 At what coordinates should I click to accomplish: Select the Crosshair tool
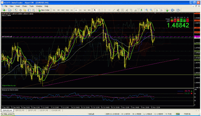tap(99, 10)
